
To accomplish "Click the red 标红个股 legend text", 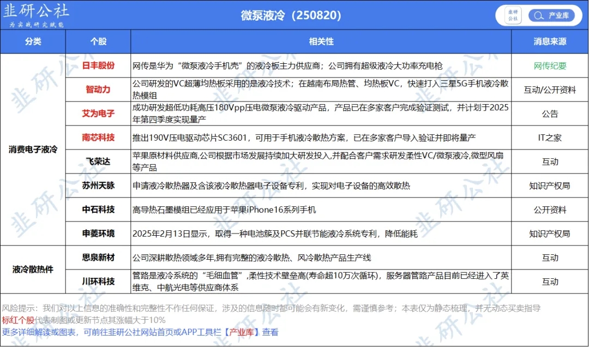I will point(18,320).
